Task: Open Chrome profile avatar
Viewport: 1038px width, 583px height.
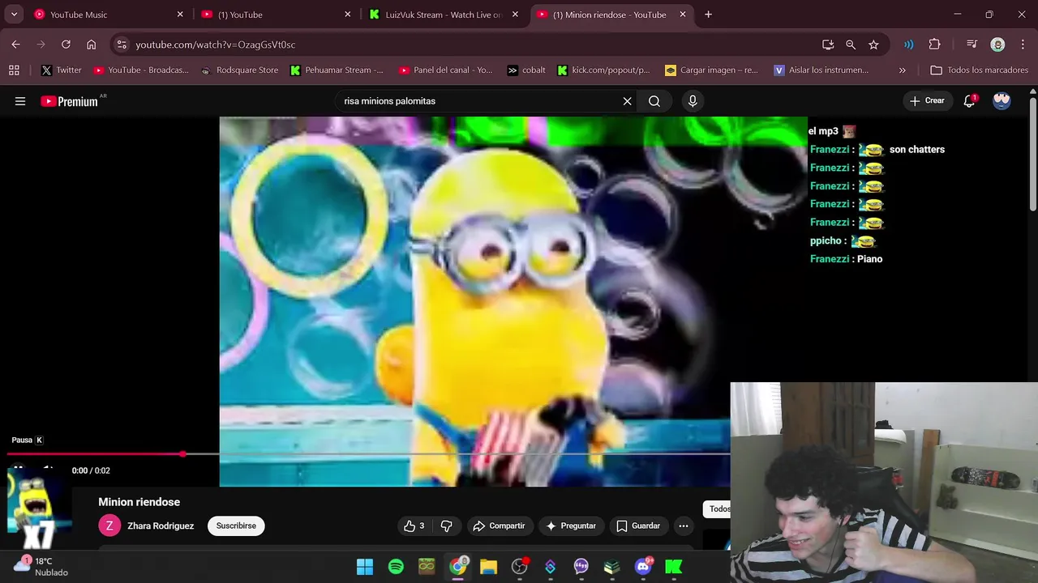Action: click(x=997, y=45)
